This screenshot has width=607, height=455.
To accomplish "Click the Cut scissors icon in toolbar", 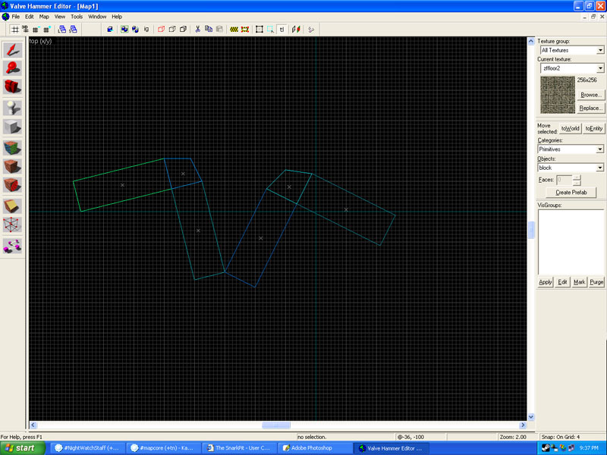I will 197,30.
